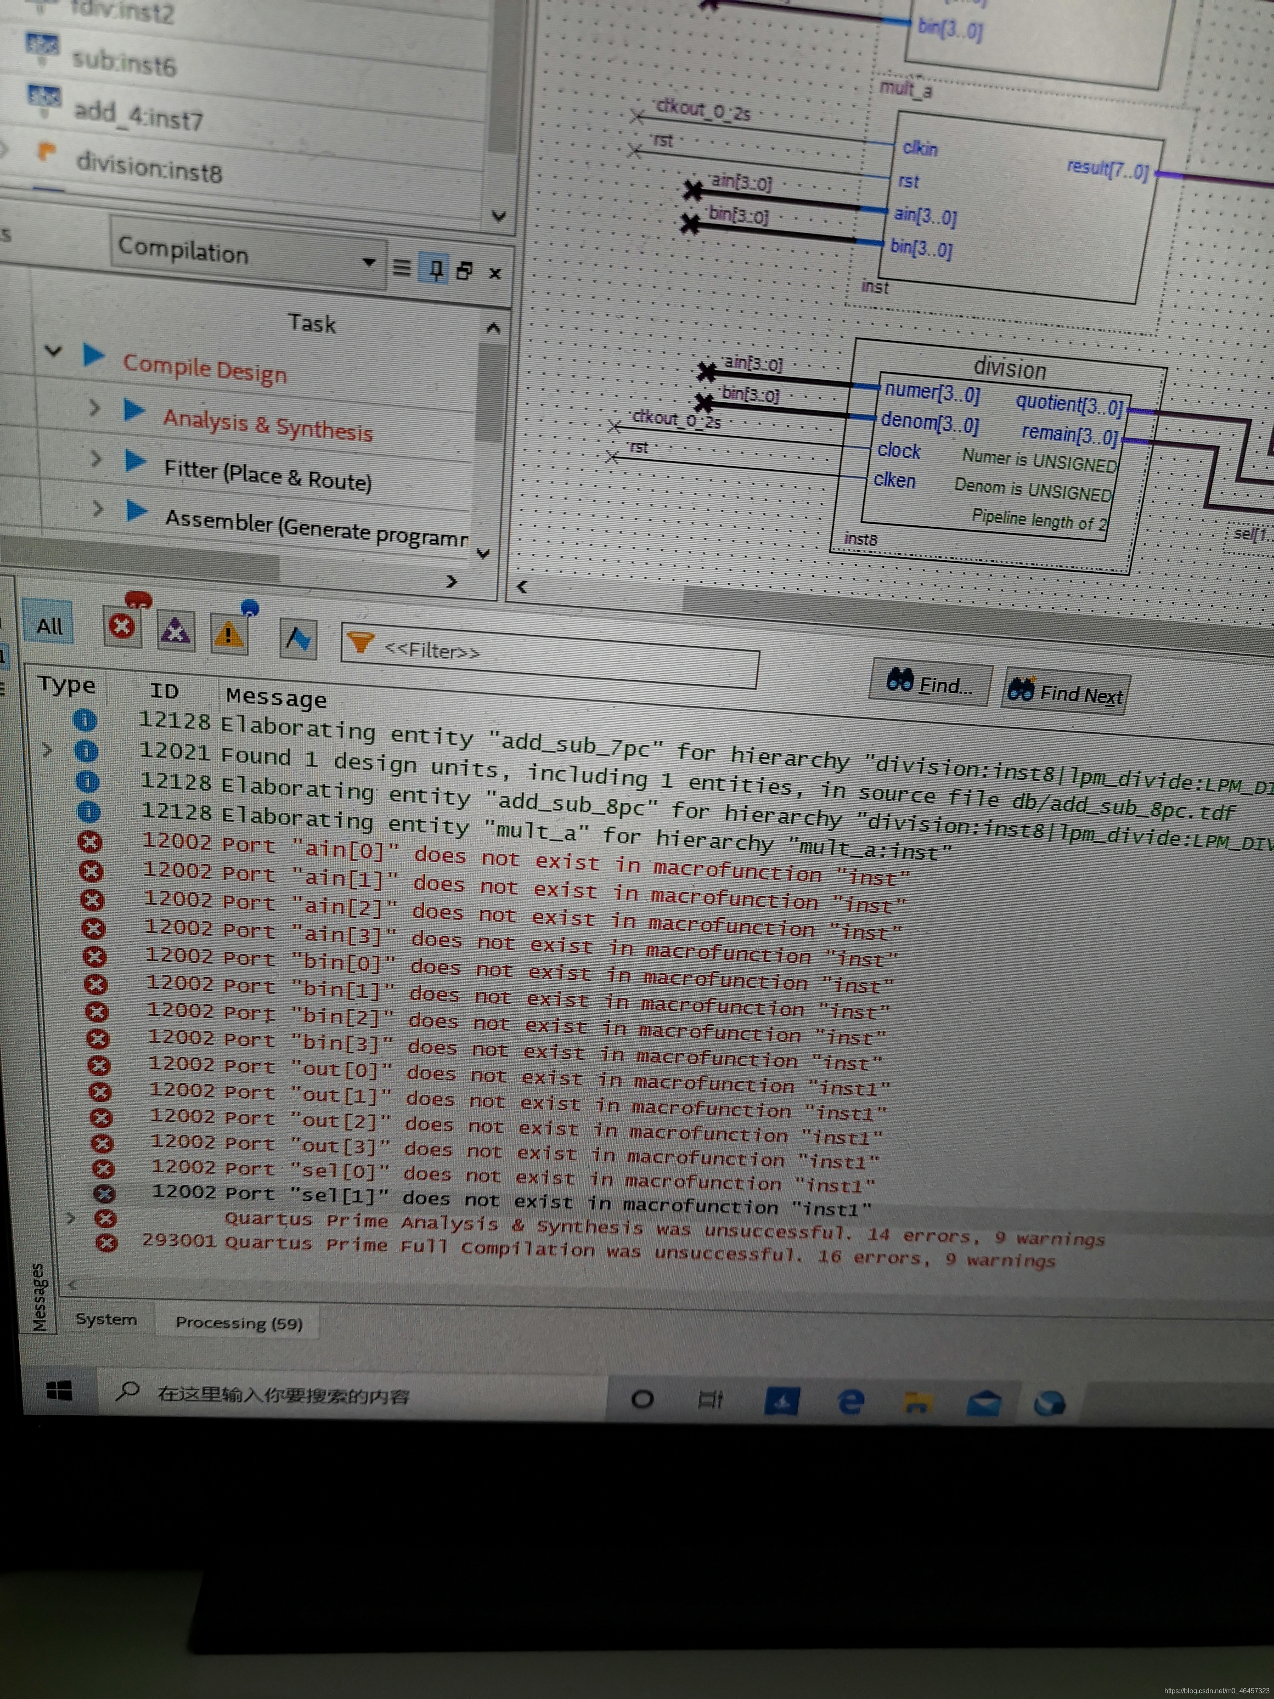Image resolution: width=1274 pixels, height=1699 pixels.
Task: Start Compile Design with play arrow
Action: [94, 355]
